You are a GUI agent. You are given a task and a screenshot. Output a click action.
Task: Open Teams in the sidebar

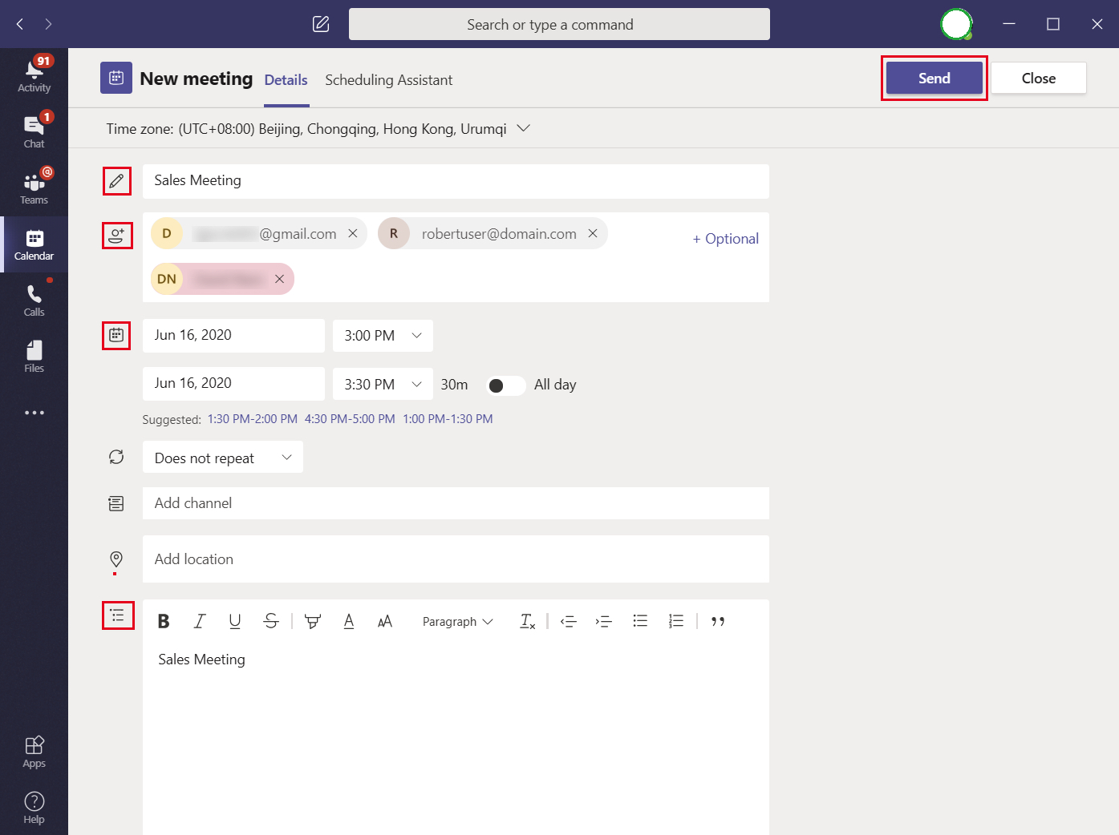[x=34, y=188]
